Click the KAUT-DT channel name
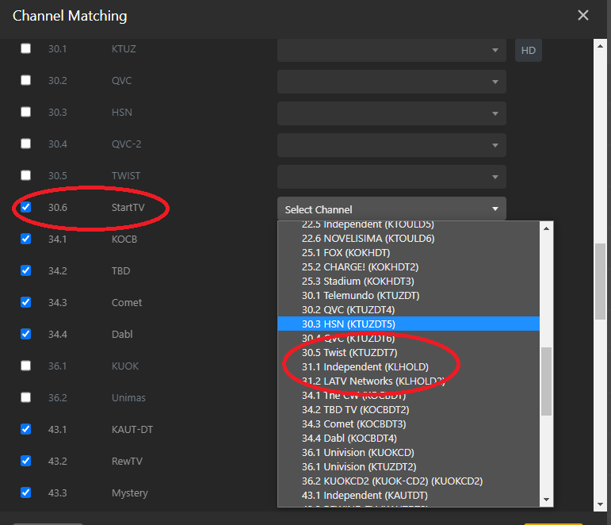Screen dimensions: 611x525 tap(132, 430)
